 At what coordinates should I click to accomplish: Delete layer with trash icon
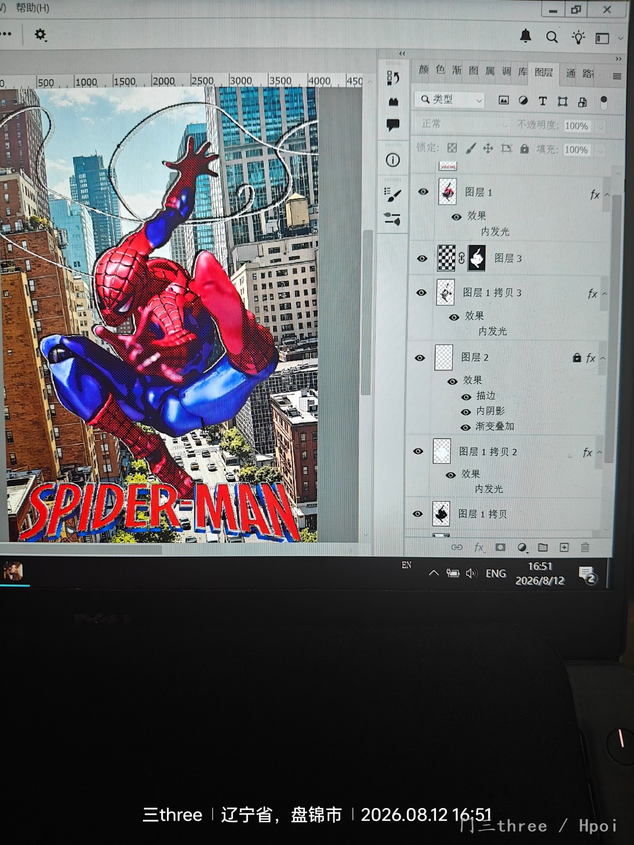585,547
